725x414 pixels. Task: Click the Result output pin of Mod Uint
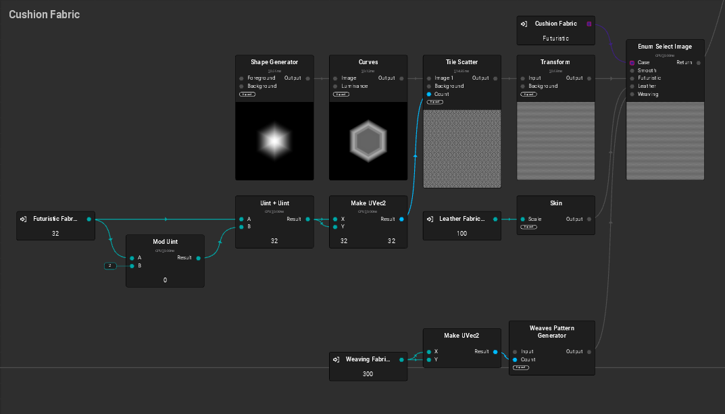pyautogui.click(x=198, y=257)
